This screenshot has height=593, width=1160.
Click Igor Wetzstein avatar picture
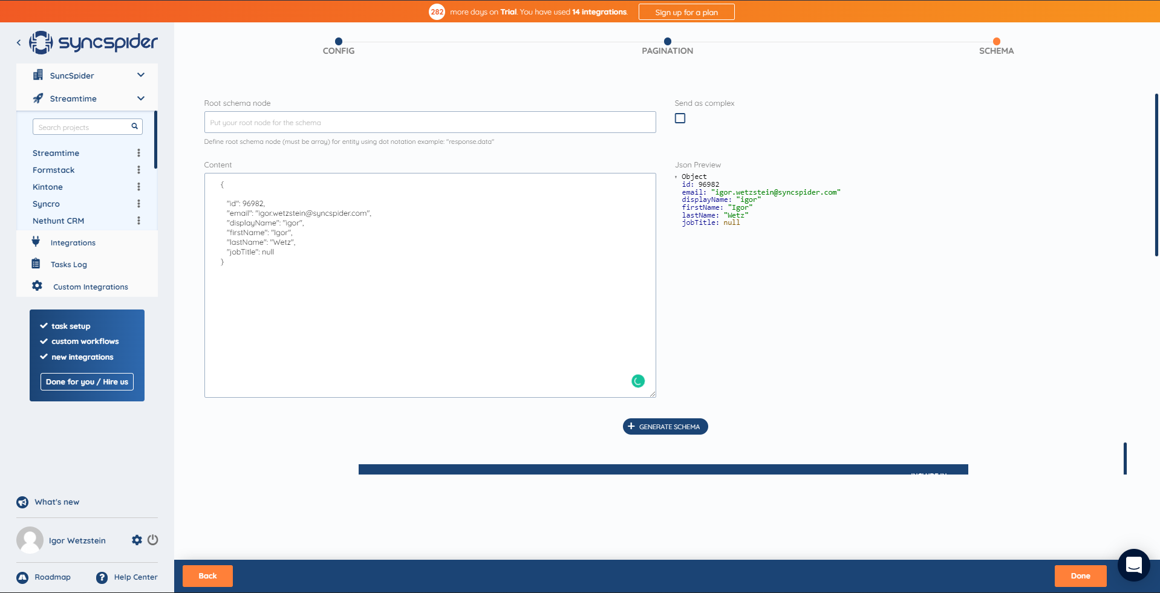point(30,540)
